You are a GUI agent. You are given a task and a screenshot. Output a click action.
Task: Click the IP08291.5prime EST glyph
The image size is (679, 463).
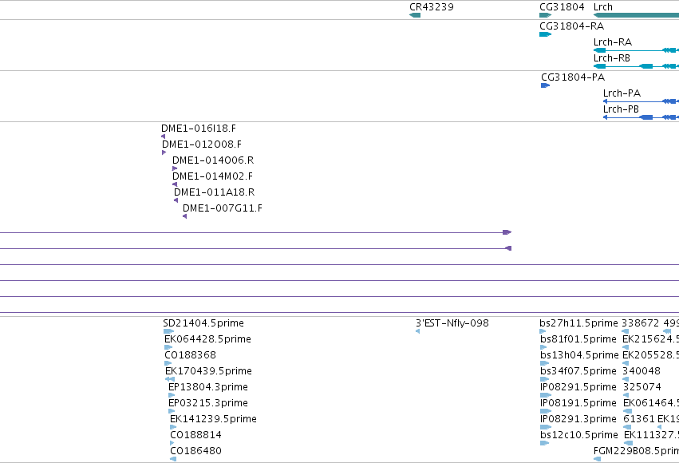tap(546, 395)
